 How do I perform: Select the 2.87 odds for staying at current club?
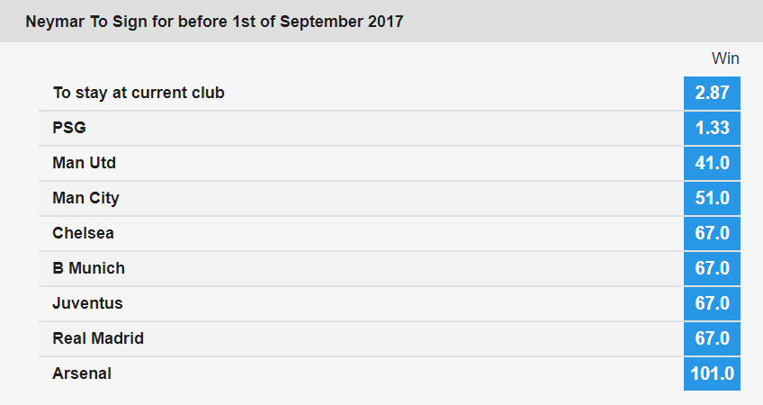click(x=712, y=93)
